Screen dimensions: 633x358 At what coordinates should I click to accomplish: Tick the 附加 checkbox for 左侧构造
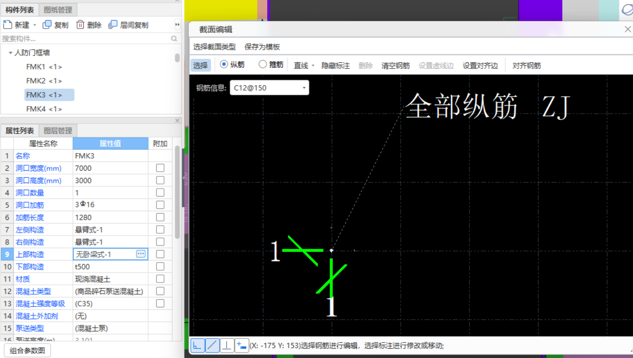pyautogui.click(x=160, y=229)
